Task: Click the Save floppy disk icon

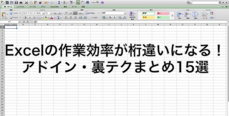Action: (16, 2)
